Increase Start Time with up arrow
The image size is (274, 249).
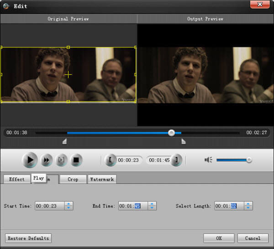(x=68, y=204)
